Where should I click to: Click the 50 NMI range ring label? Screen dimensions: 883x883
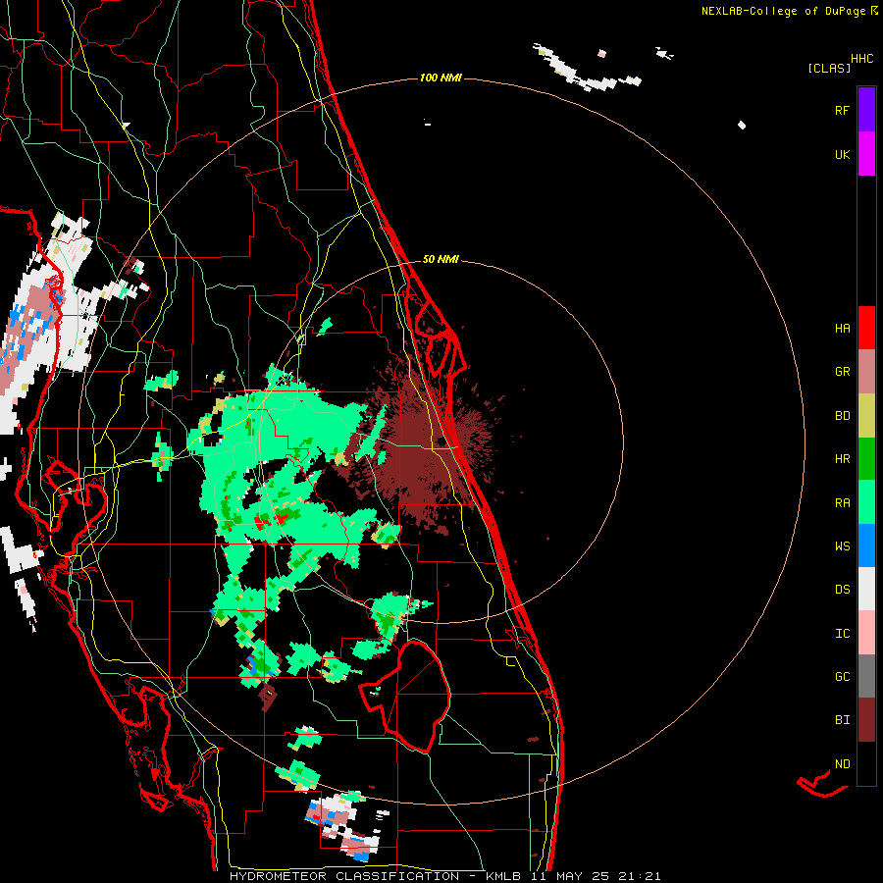(441, 259)
